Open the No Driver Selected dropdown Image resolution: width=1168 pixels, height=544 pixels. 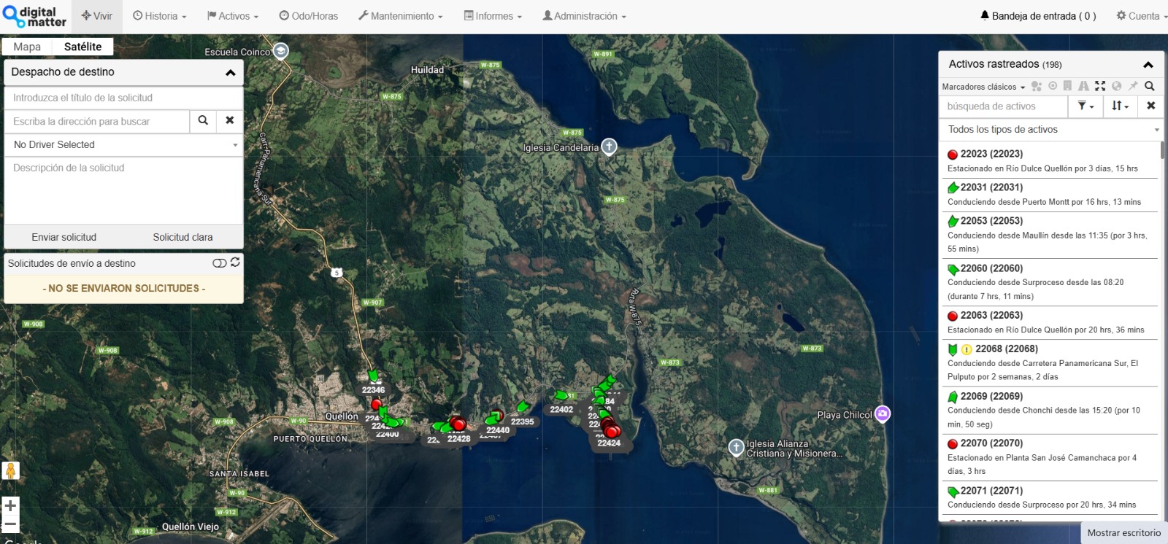click(x=123, y=144)
